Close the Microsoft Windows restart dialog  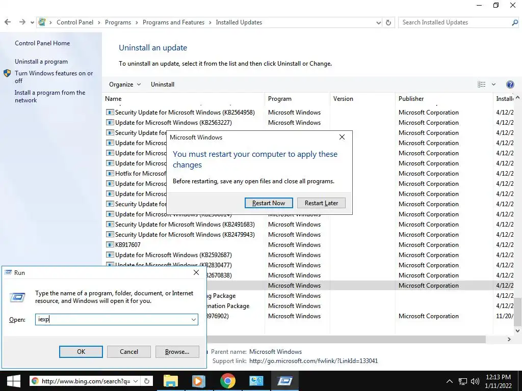coord(342,137)
